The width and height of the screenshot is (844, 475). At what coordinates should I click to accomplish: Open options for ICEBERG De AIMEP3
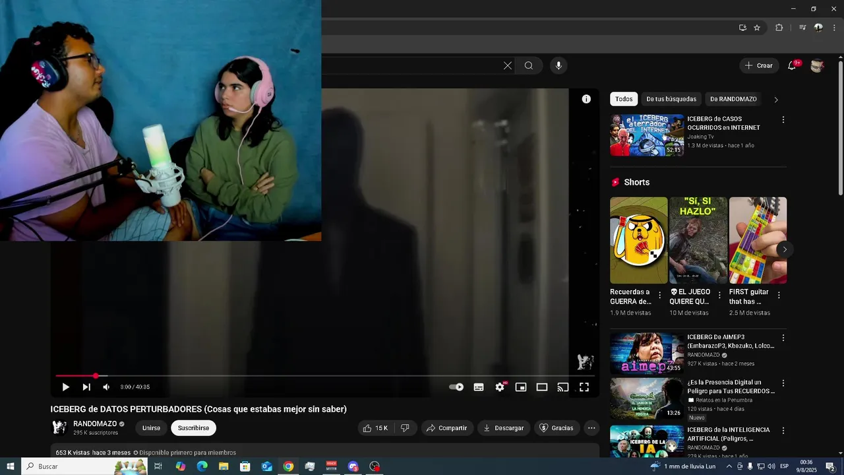pyautogui.click(x=783, y=338)
